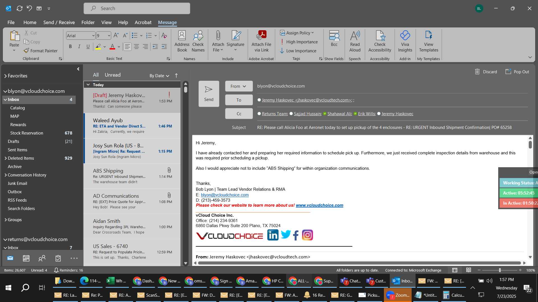The image size is (538, 302).
Task: Toggle numbered list
Action: point(149,36)
